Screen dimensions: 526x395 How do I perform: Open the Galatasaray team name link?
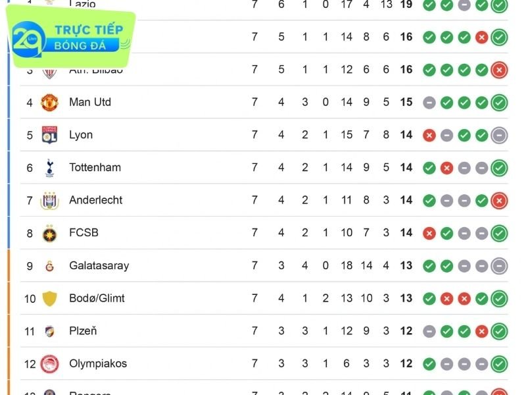pyautogui.click(x=99, y=266)
